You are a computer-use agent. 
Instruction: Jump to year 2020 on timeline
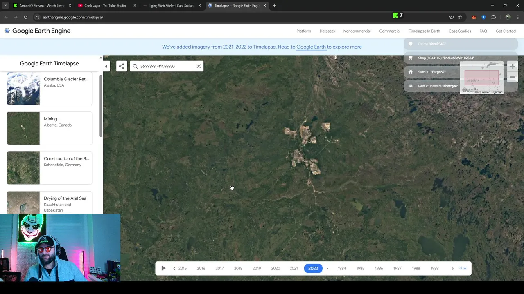[x=276, y=268]
